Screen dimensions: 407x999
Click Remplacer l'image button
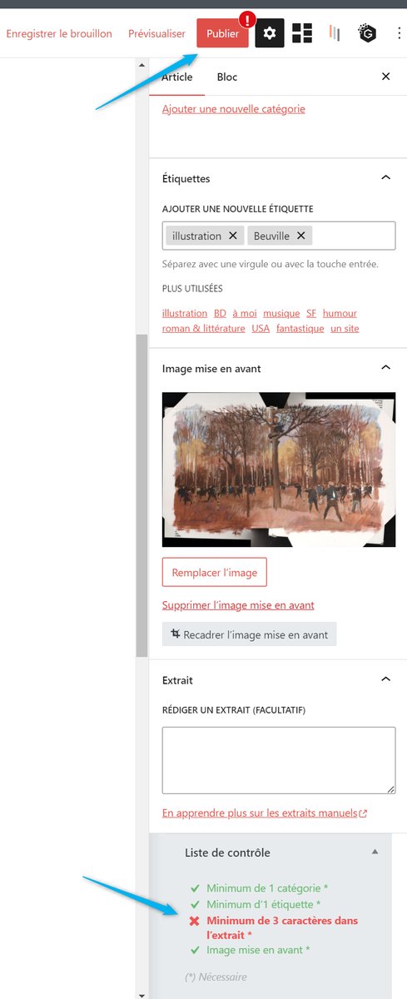(215, 572)
